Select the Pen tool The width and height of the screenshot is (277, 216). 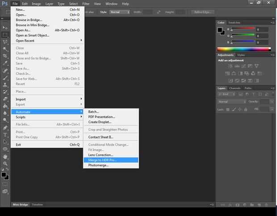point(5,127)
